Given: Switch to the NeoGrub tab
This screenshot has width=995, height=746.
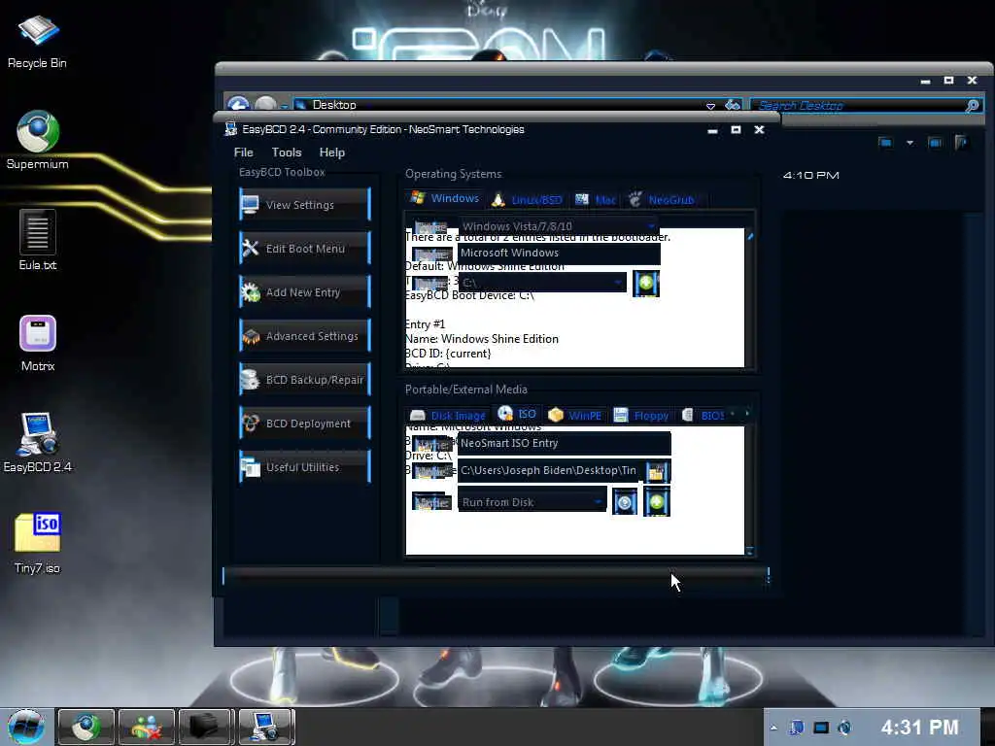Looking at the screenshot, I should [x=661, y=200].
